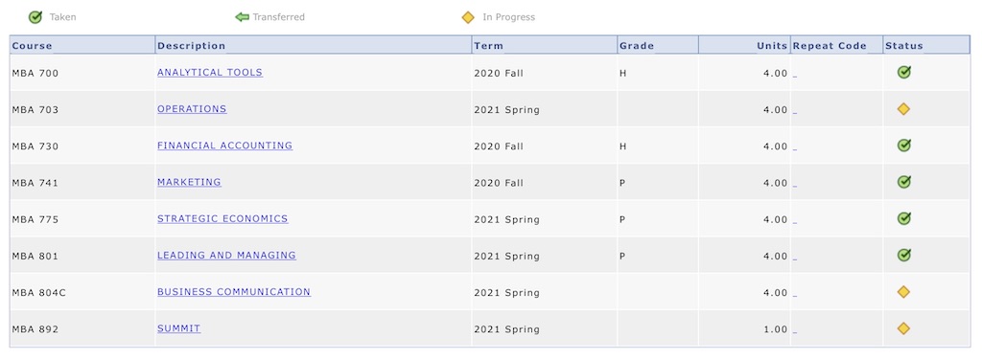Click the Taken checkmark for MBA 741

(x=903, y=183)
